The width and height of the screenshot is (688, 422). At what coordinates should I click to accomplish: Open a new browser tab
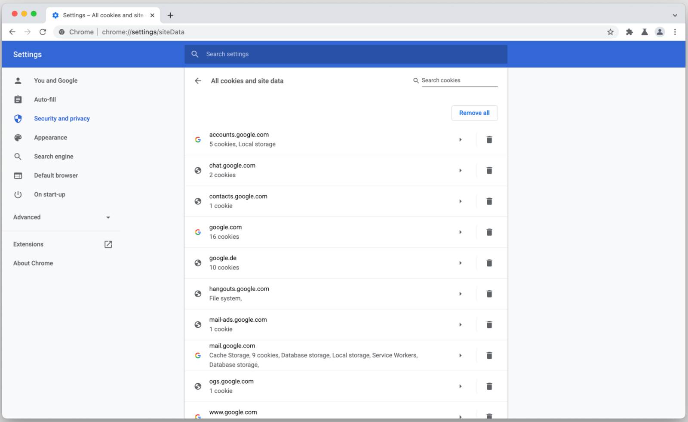coord(170,15)
